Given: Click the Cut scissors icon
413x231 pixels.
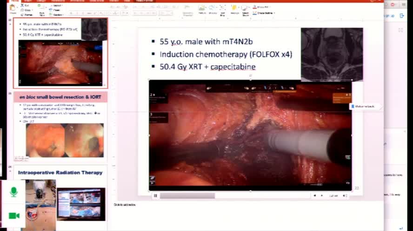Looking at the screenshot, I should (22, 6).
